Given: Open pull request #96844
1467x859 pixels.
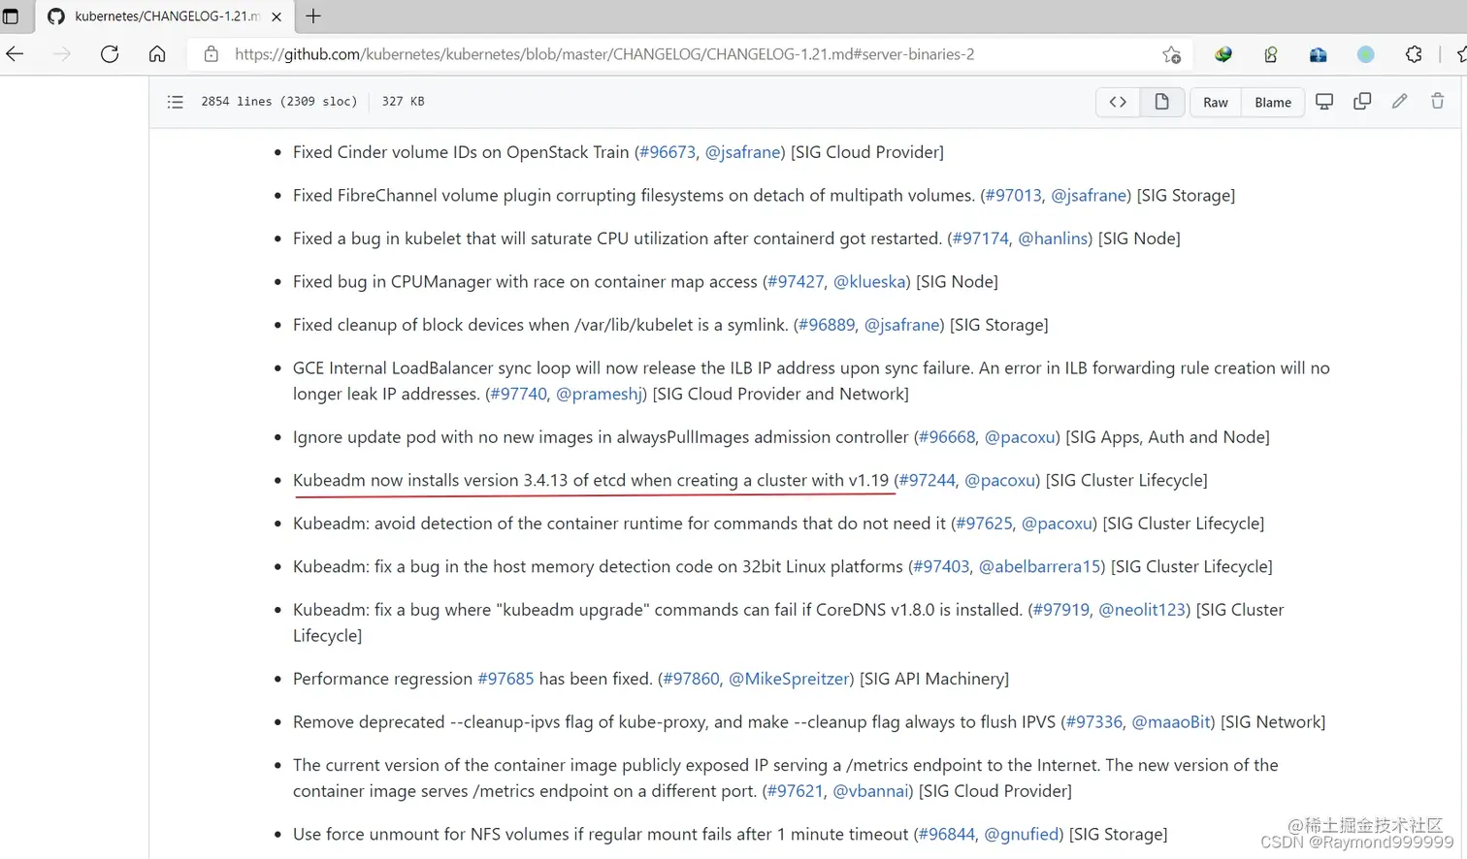Looking at the screenshot, I should [x=947, y=835].
